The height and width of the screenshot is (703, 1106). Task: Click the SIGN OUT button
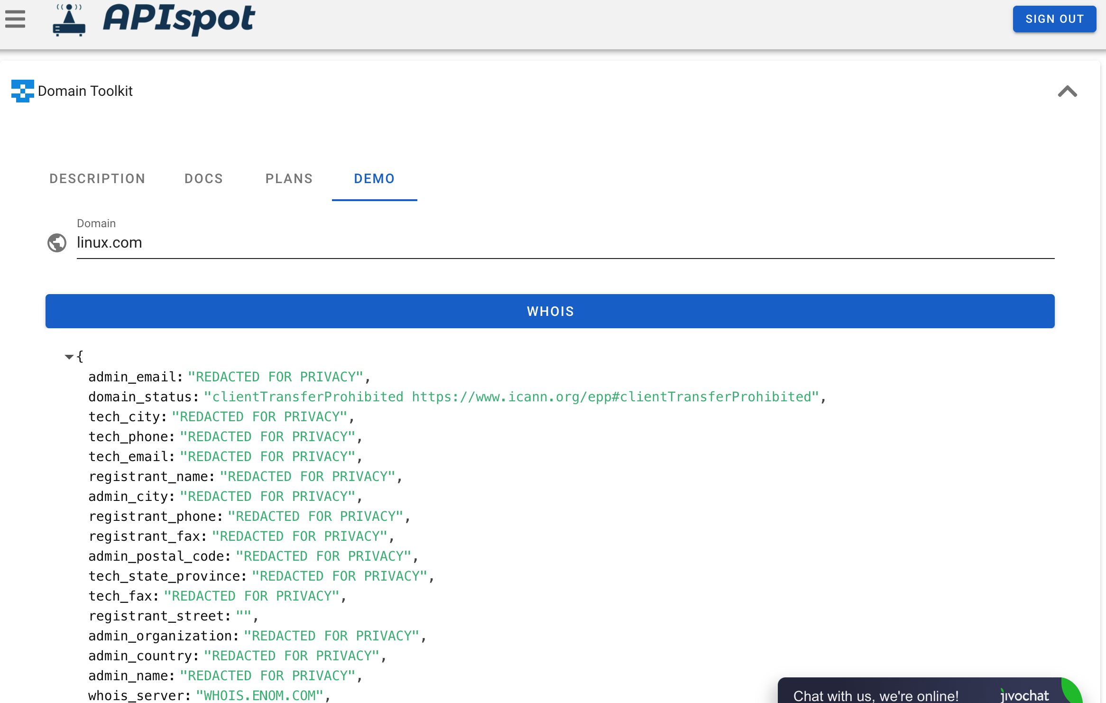(1054, 19)
